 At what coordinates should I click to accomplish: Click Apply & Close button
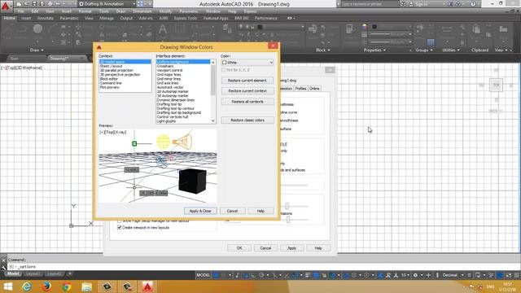[x=200, y=211]
